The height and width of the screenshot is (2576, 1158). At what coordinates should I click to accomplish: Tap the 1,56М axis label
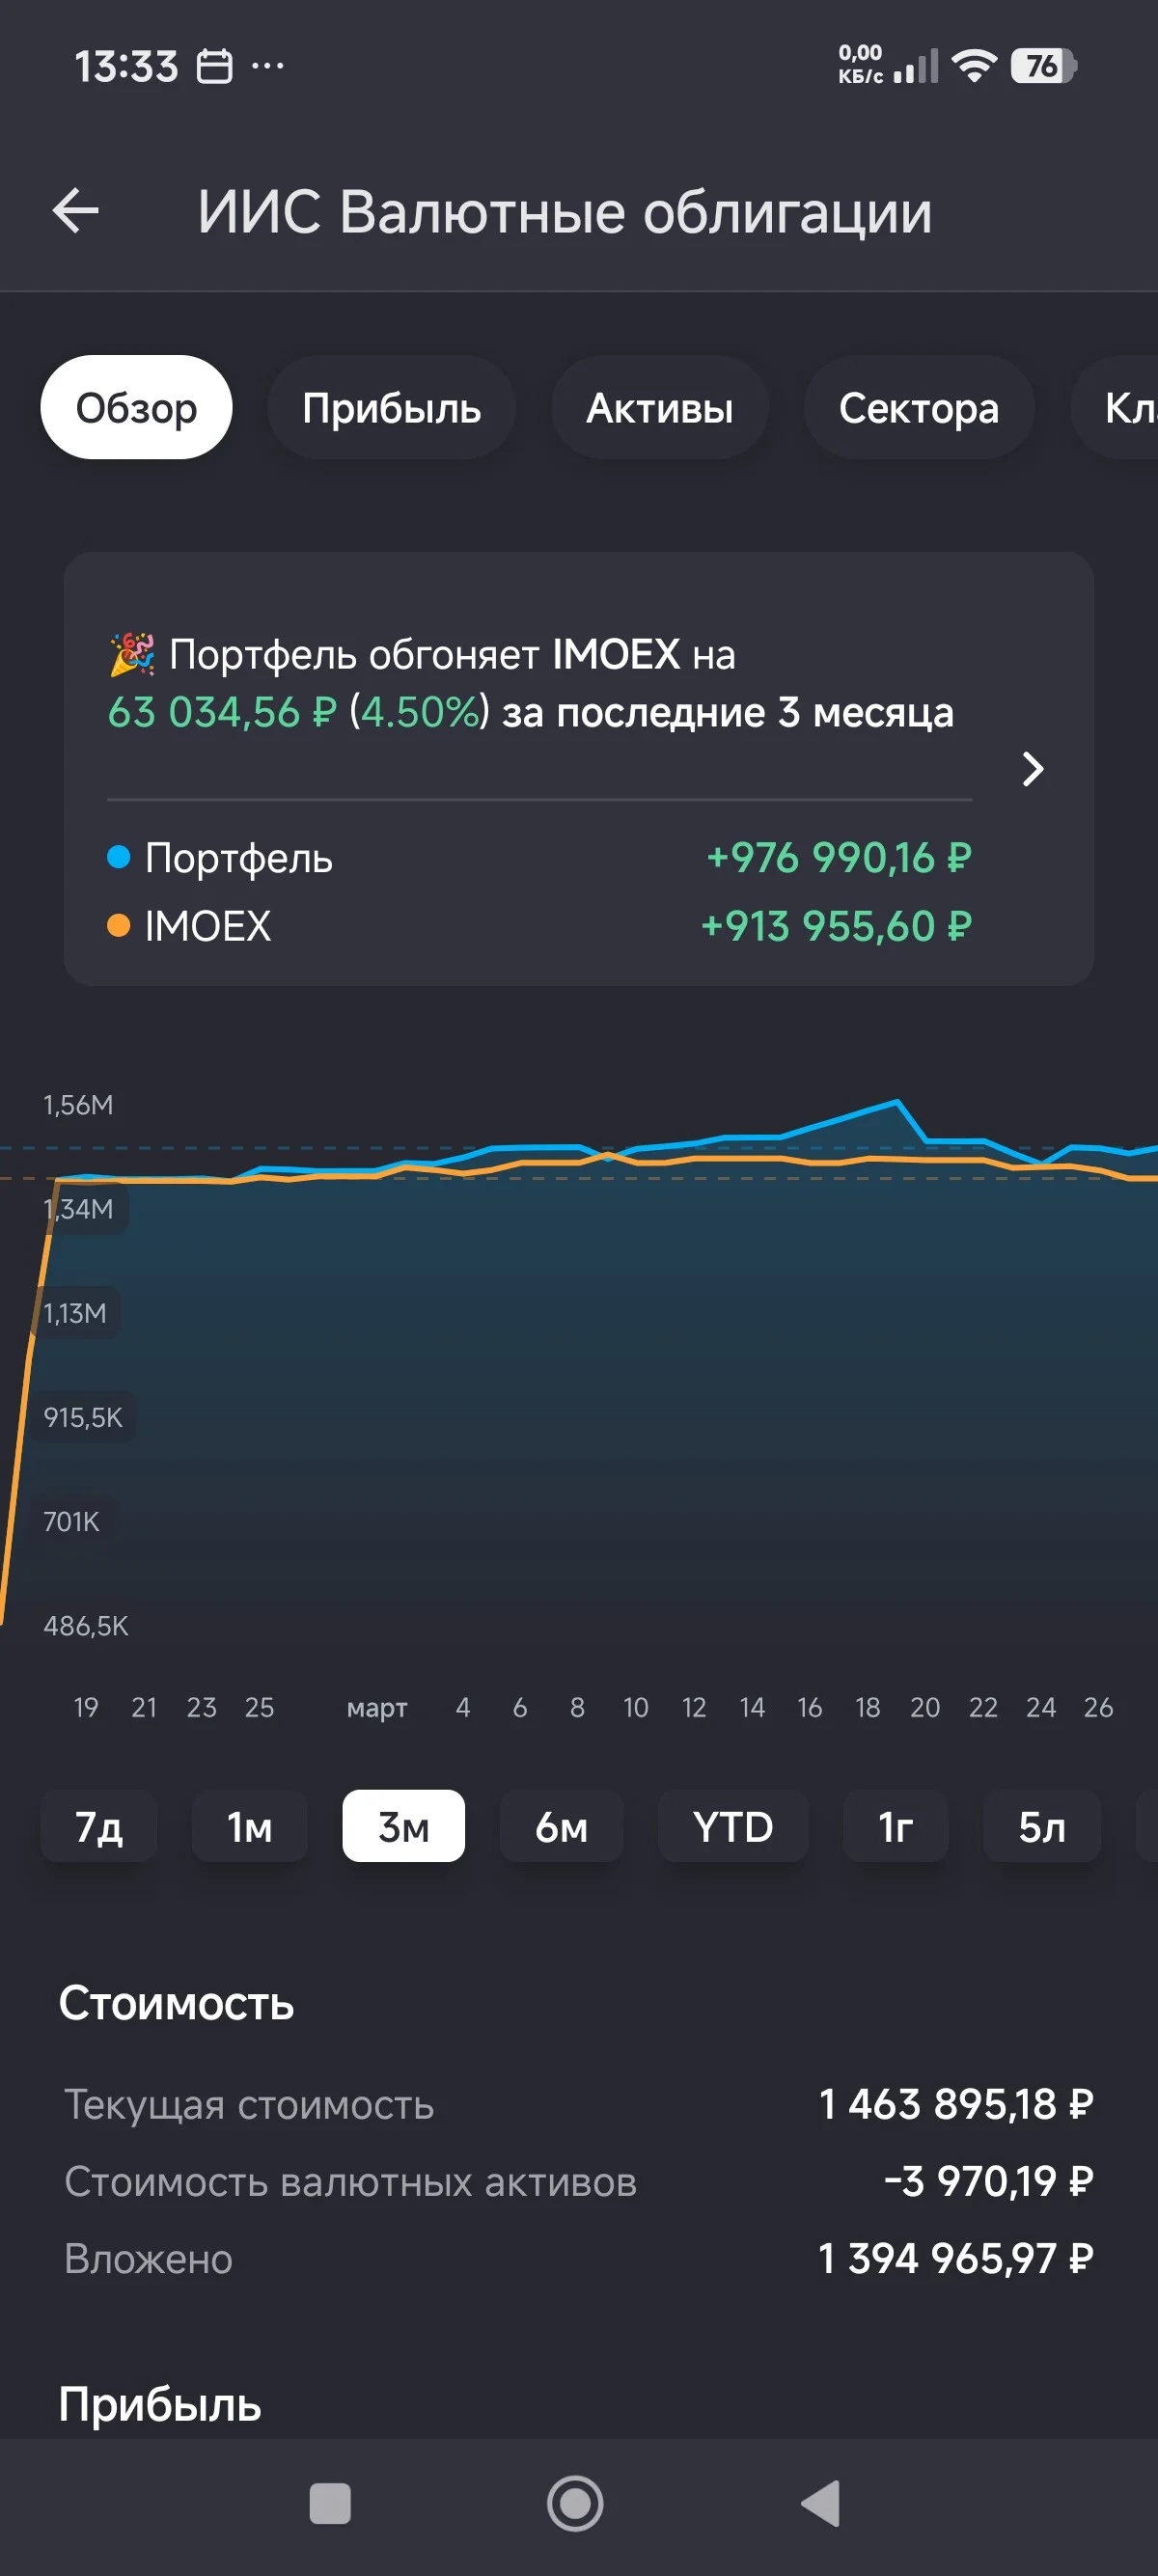pos(78,1105)
